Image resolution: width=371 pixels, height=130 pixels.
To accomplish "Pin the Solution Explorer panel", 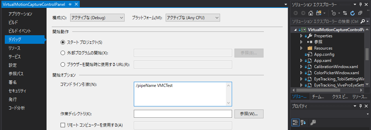I will 361,4.
